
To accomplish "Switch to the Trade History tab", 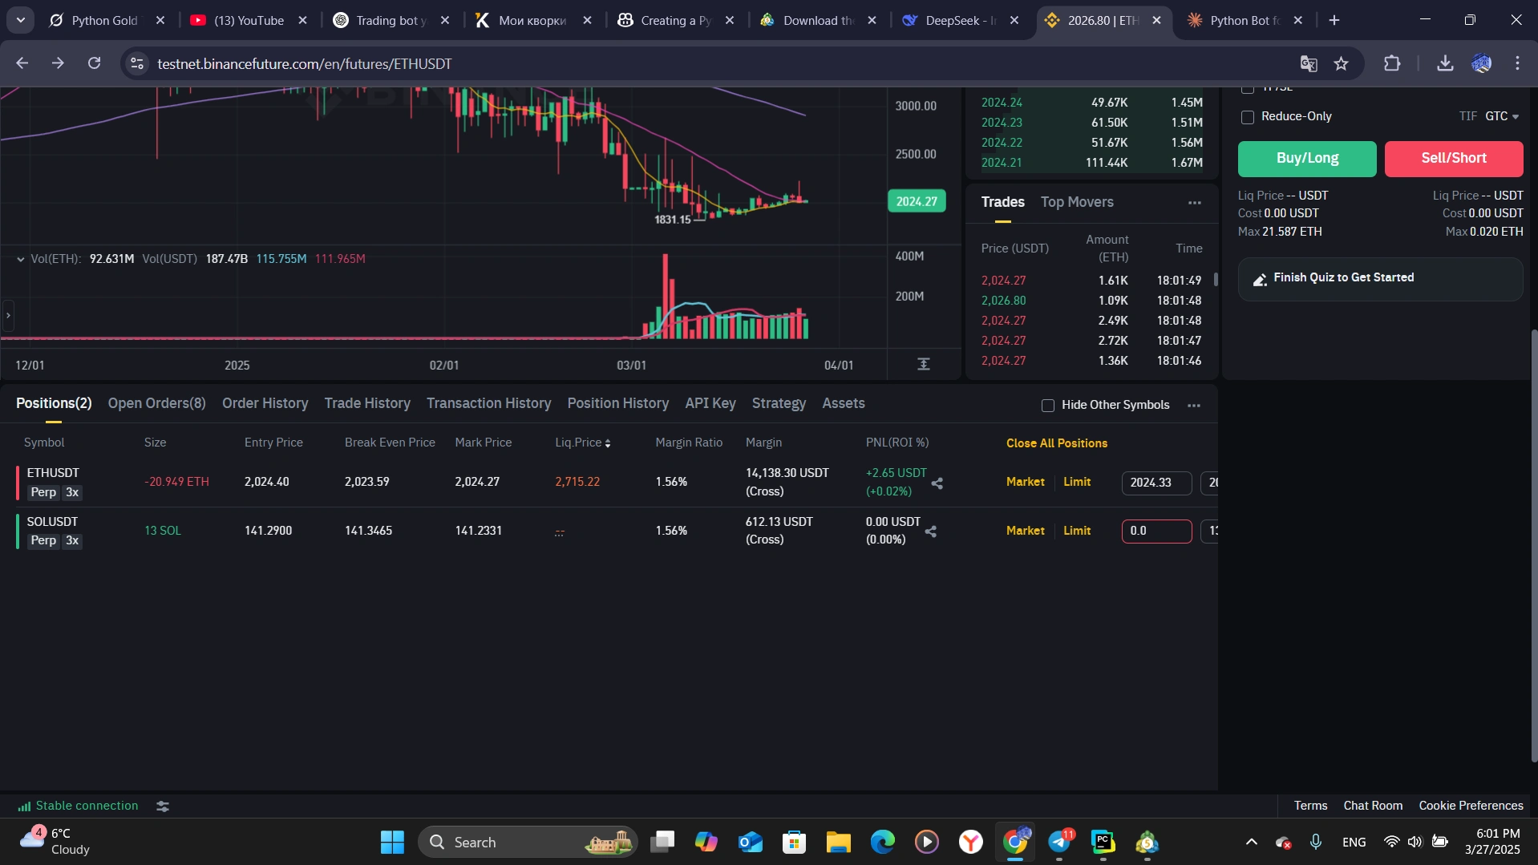I will click(x=367, y=403).
